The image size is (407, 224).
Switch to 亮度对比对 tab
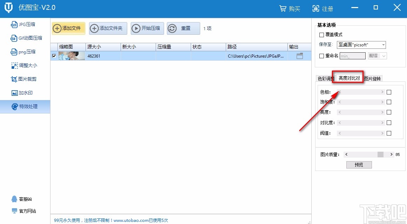coord(349,78)
